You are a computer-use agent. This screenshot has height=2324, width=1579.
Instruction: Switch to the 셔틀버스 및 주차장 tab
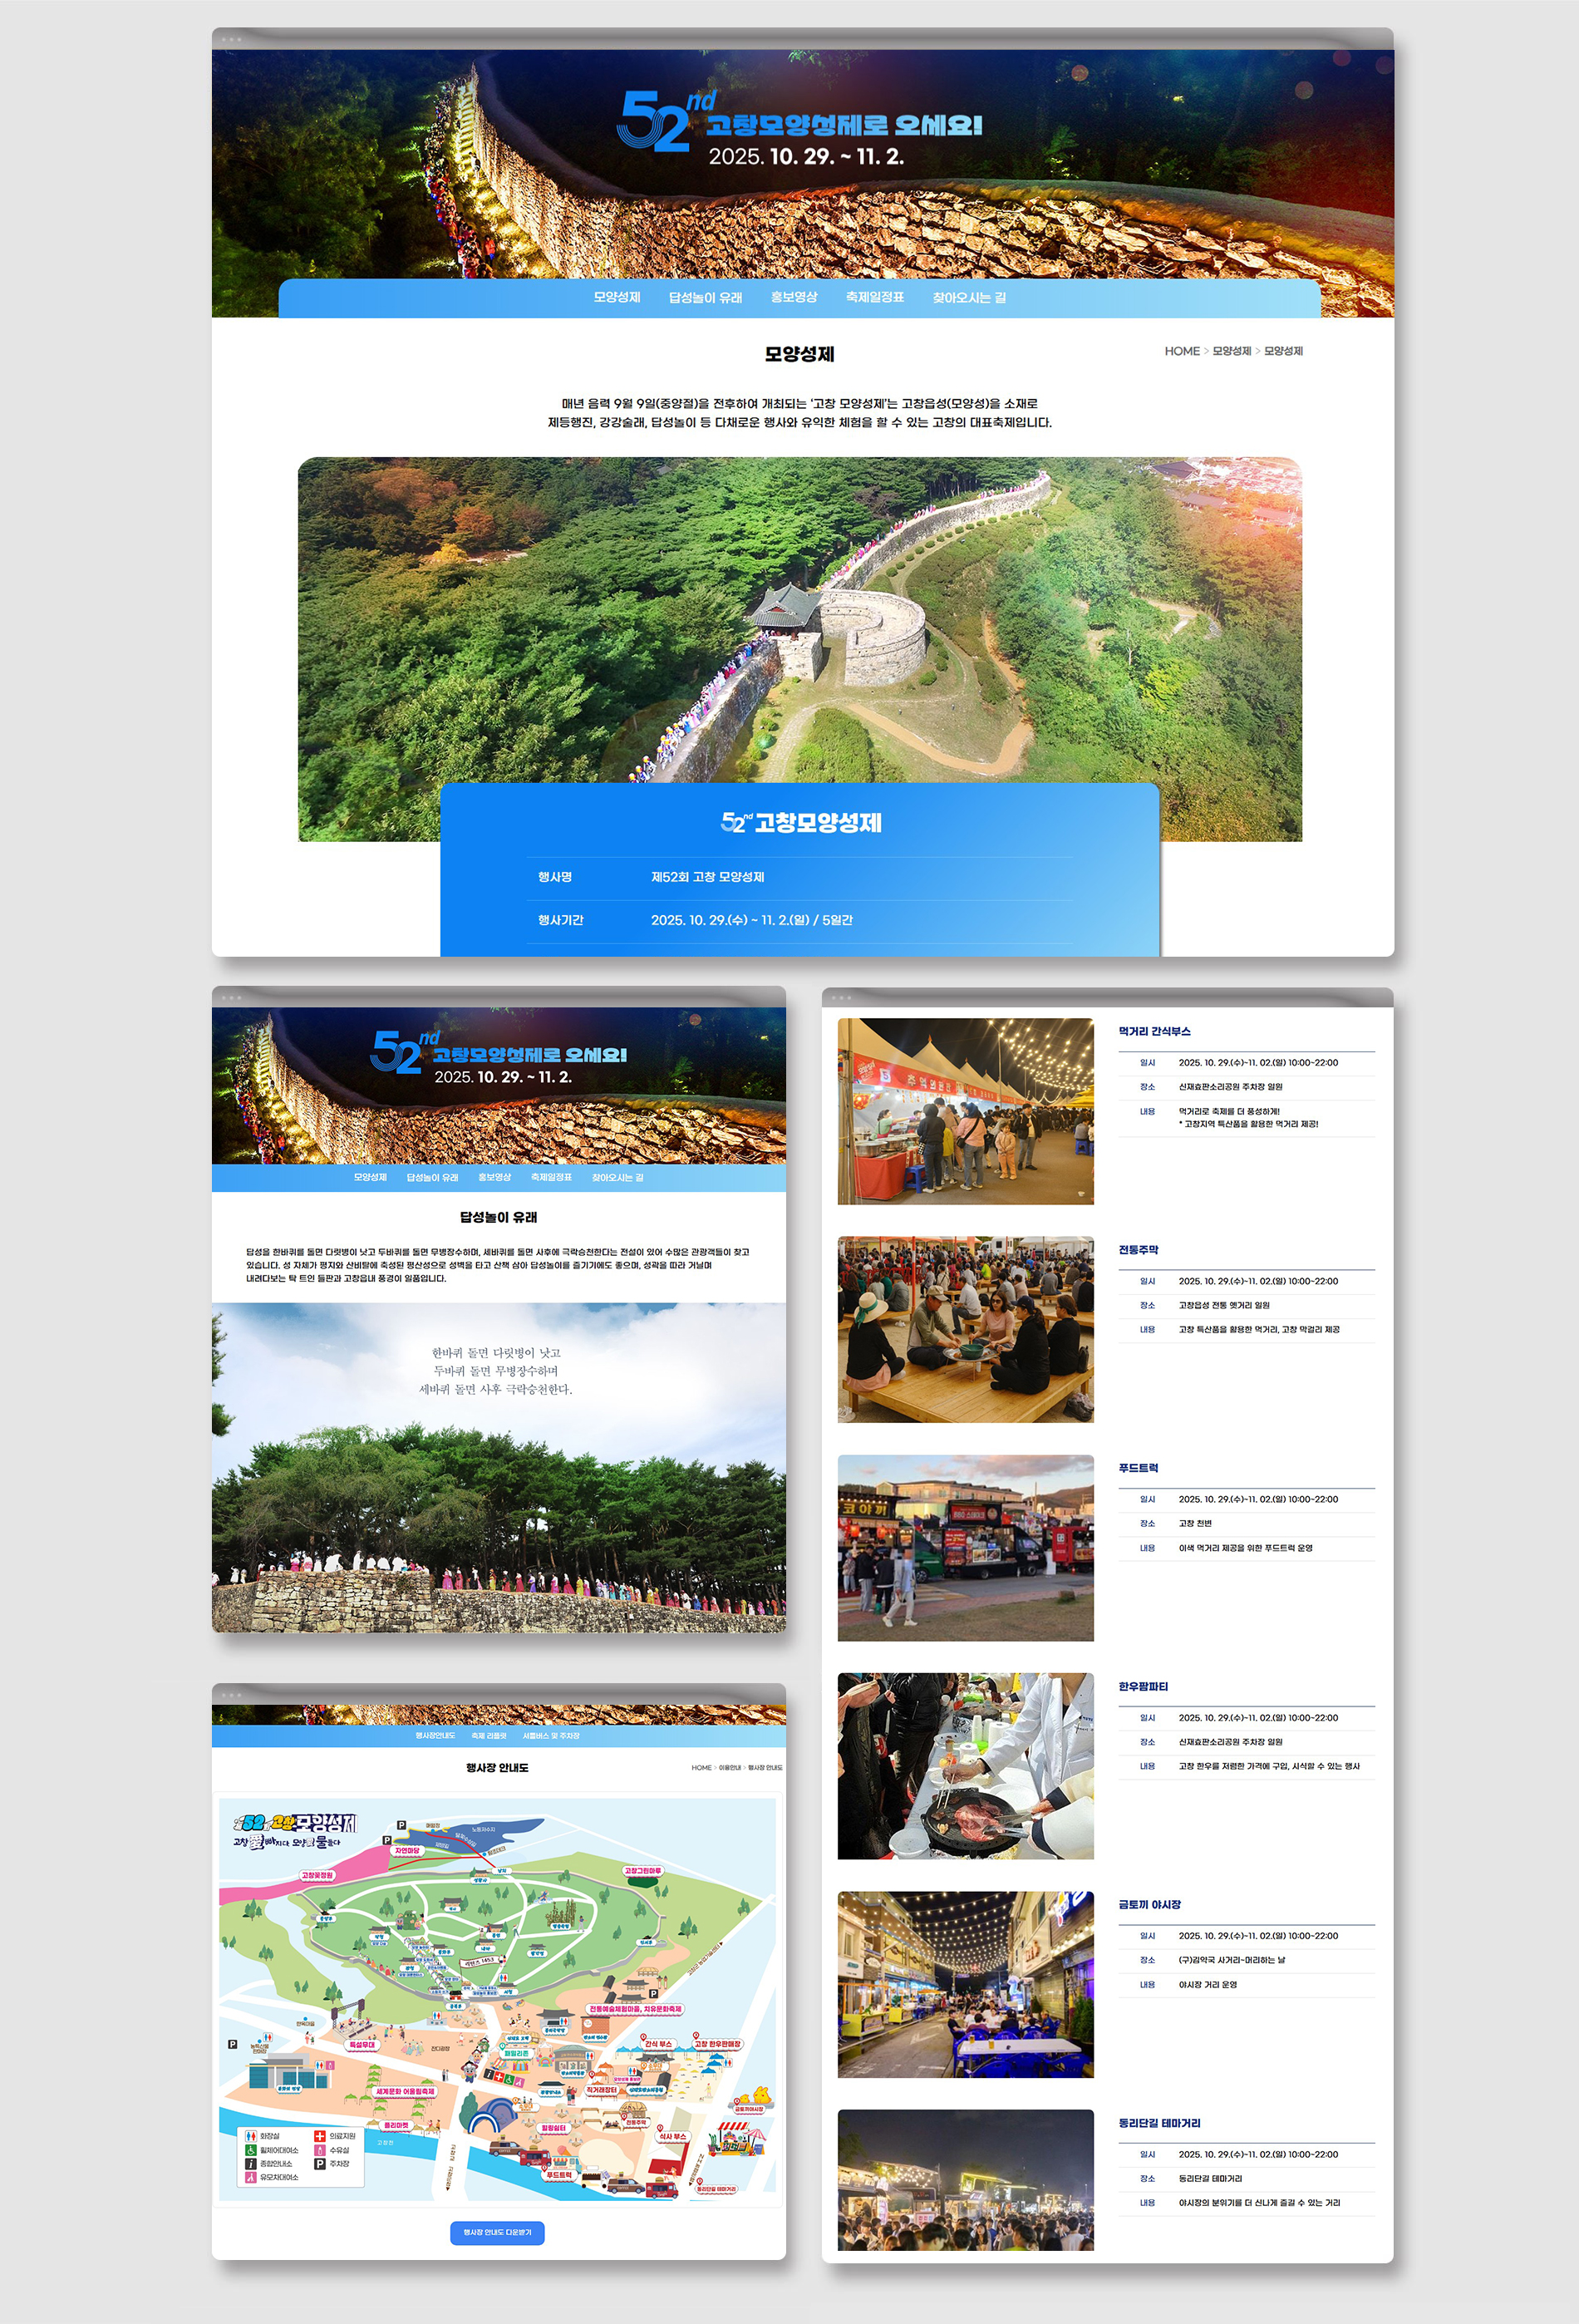tap(551, 1736)
